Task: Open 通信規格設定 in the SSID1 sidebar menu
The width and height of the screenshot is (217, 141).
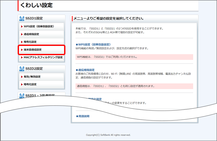Action: [31, 34]
